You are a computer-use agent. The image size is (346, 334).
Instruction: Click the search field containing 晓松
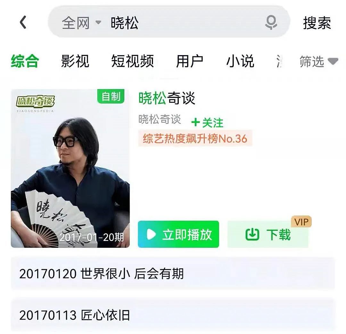pyautogui.click(x=169, y=22)
